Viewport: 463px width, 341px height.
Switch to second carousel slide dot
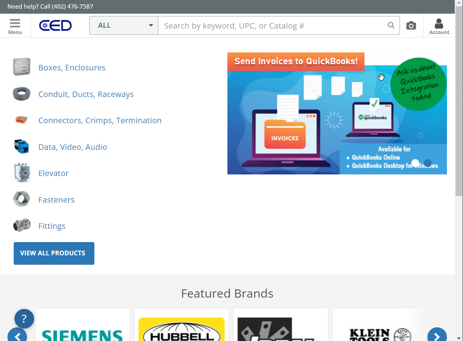click(428, 163)
